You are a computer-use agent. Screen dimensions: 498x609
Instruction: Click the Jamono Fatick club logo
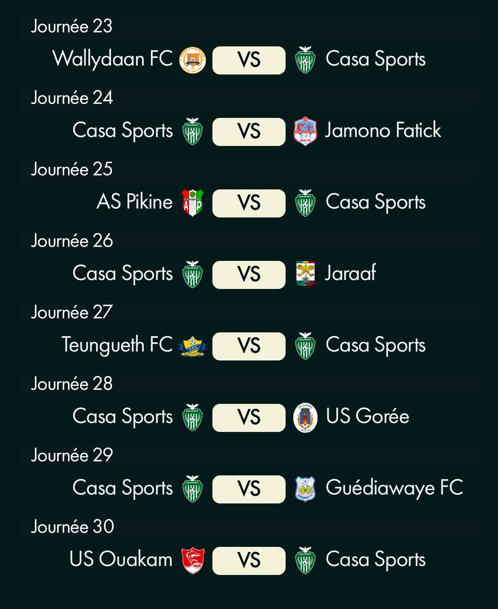click(305, 132)
